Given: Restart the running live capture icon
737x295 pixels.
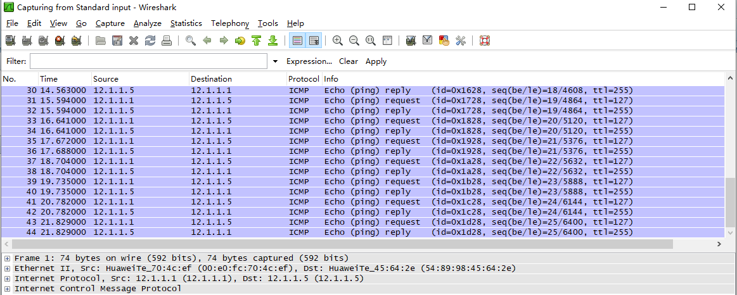Looking at the screenshot, I should 76,41.
